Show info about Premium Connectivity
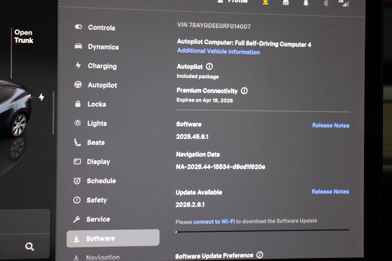This screenshot has height=261, width=392. 244,91
